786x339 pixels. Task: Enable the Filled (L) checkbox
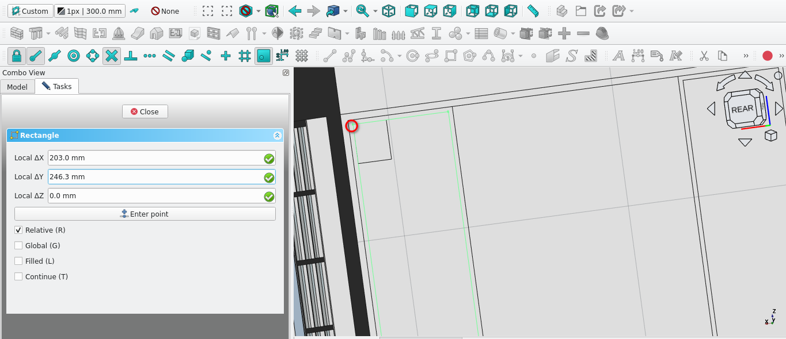pyautogui.click(x=19, y=261)
